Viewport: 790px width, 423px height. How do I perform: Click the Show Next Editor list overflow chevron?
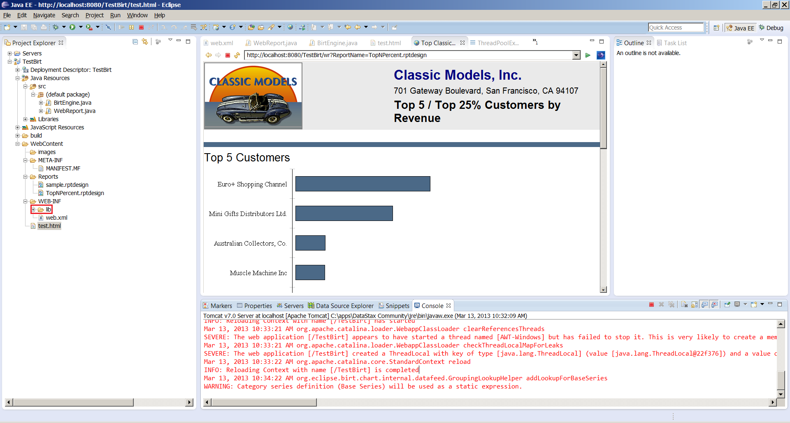535,41
